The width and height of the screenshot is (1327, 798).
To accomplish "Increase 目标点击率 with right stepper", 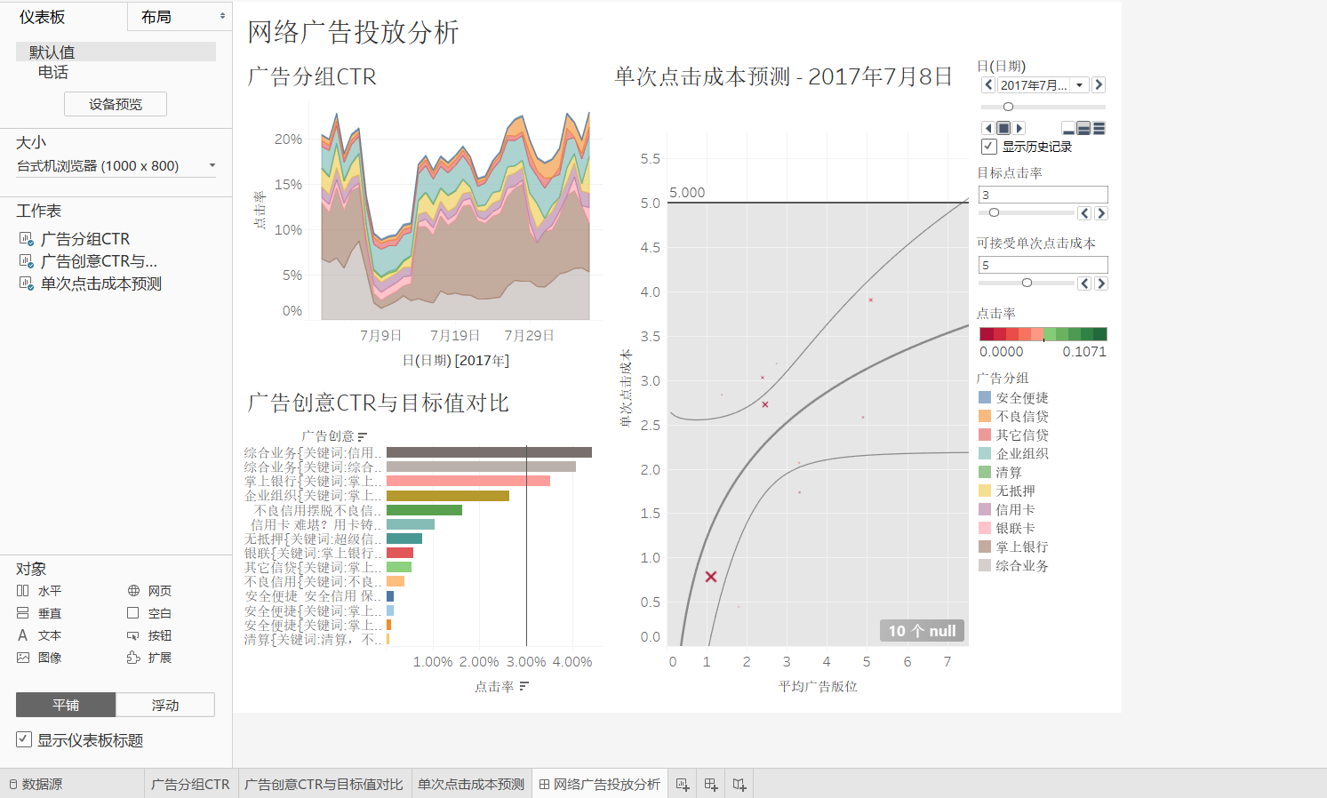I will (x=1101, y=213).
